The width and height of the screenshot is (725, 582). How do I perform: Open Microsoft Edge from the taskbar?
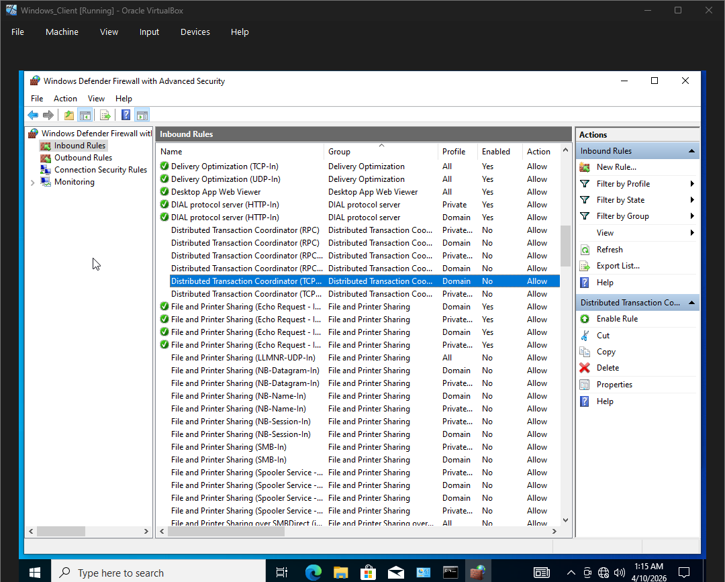[313, 573]
